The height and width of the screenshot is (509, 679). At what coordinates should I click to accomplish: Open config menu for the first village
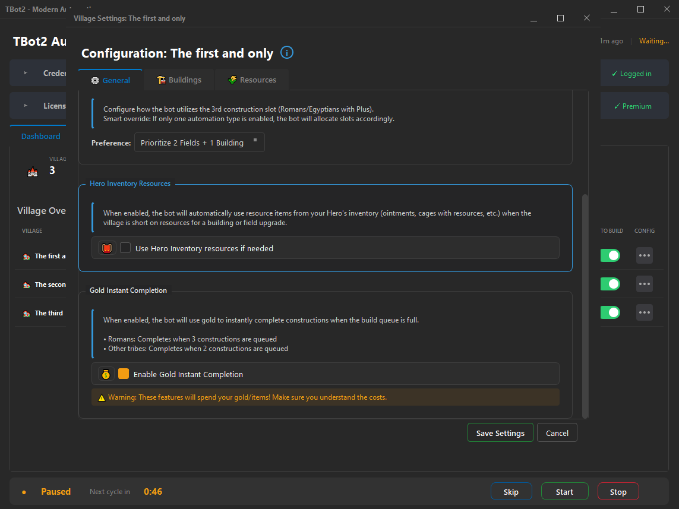pyautogui.click(x=644, y=255)
